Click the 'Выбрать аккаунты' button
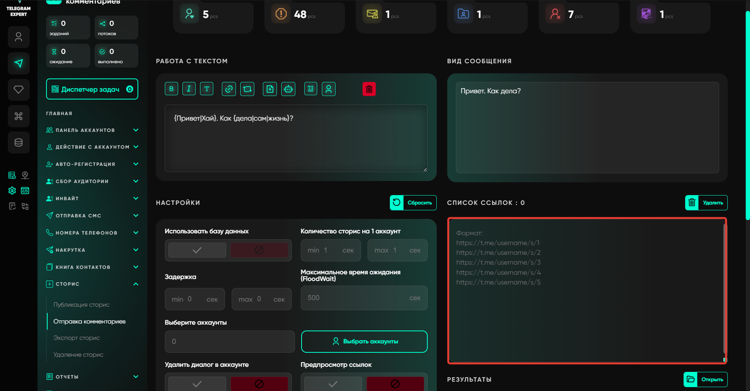Viewport: 750px width, 391px height. tap(364, 341)
